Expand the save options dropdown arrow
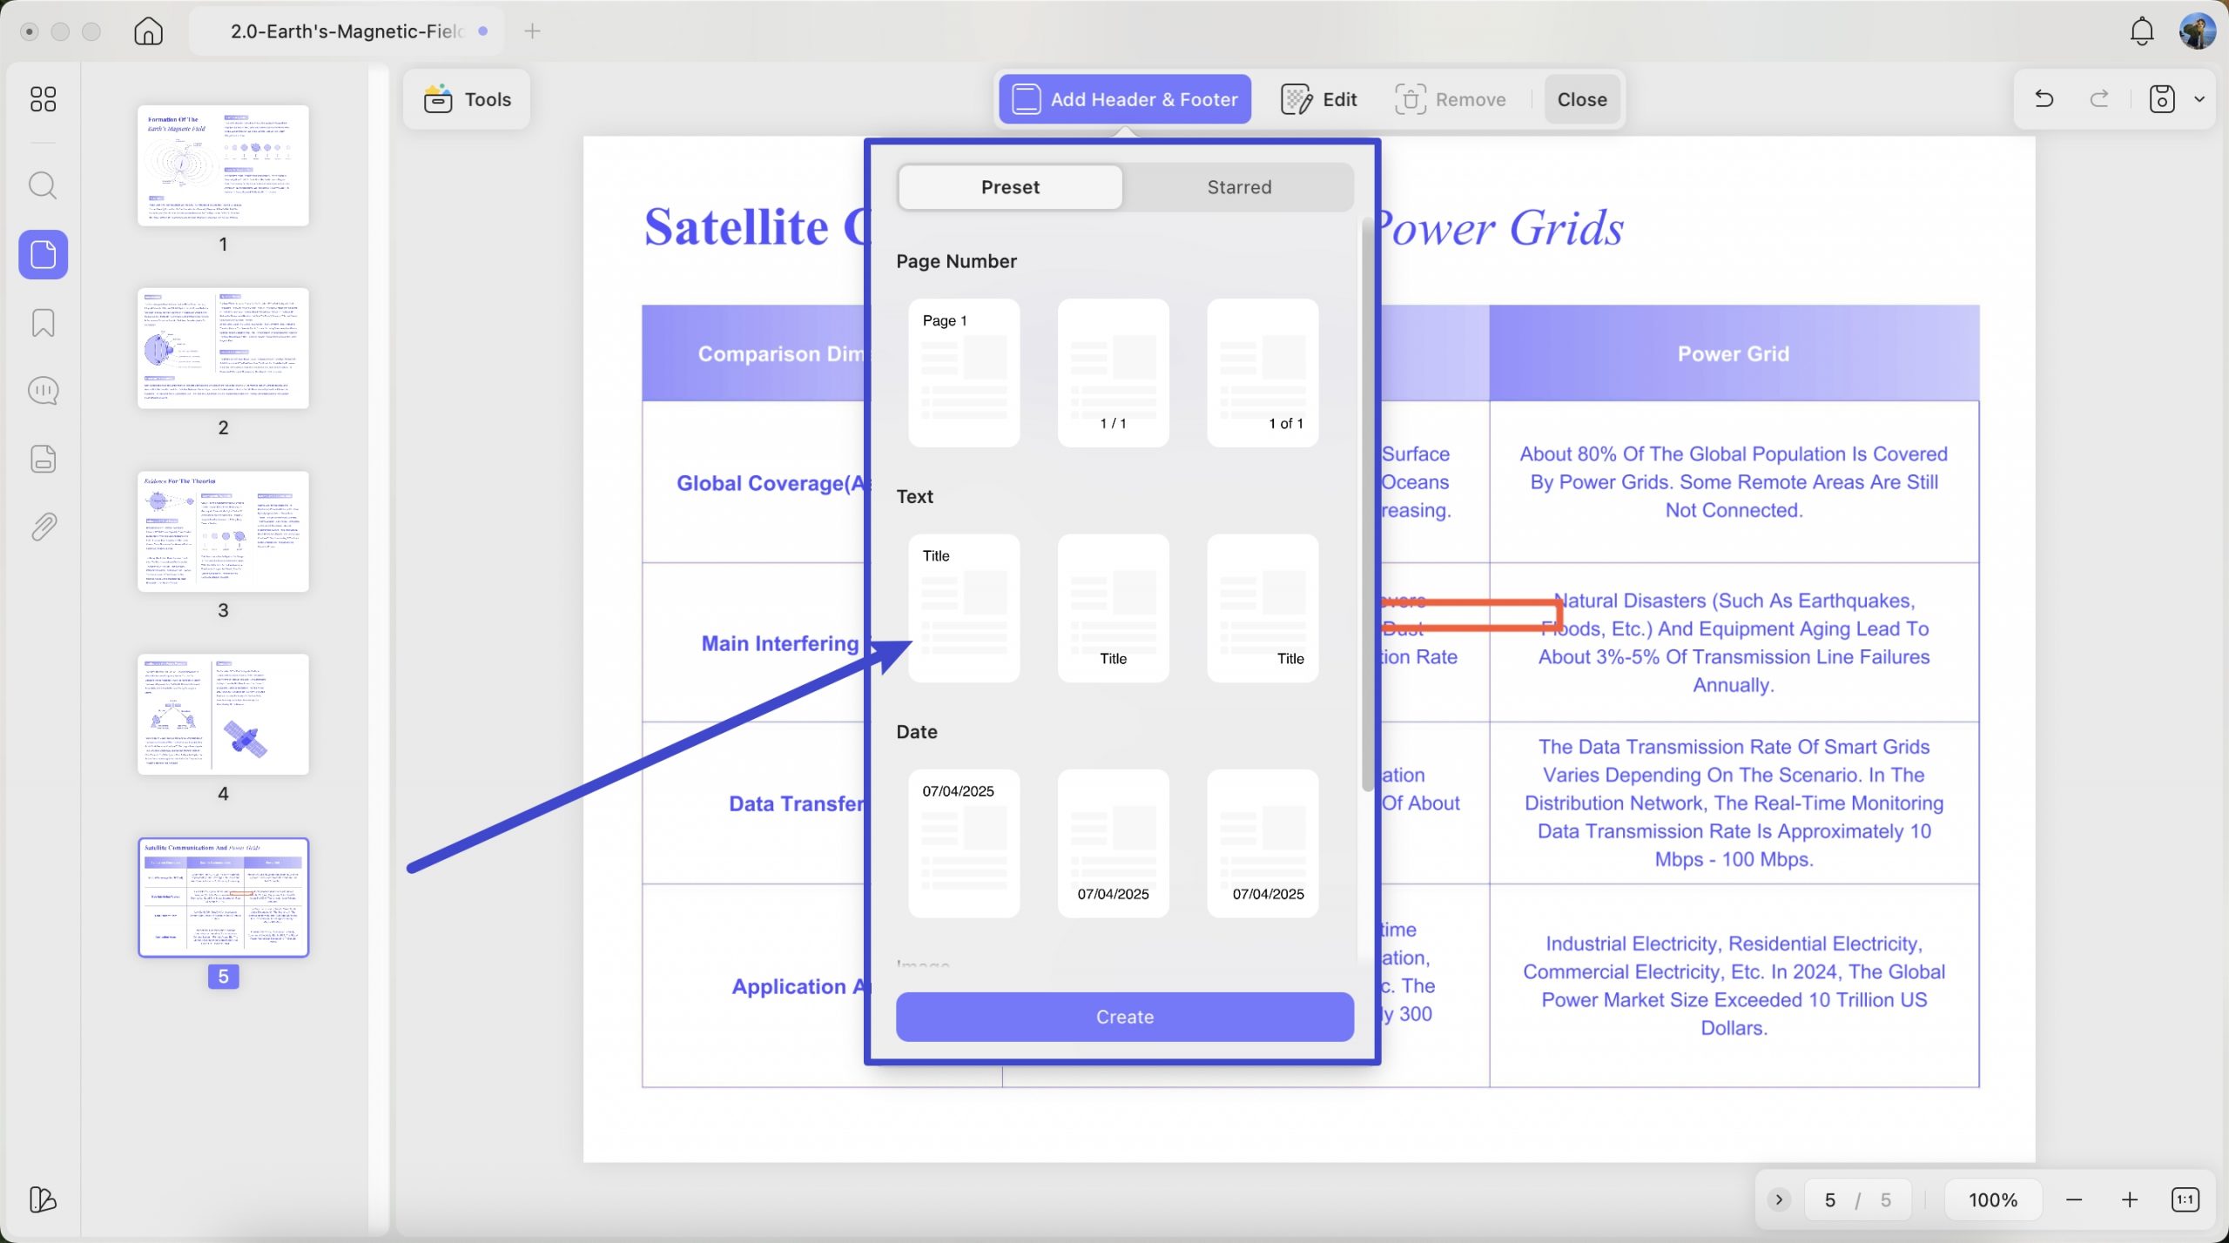 [2199, 99]
